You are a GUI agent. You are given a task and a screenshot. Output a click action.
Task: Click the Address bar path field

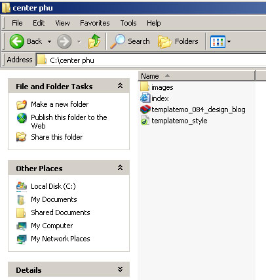pos(151,60)
